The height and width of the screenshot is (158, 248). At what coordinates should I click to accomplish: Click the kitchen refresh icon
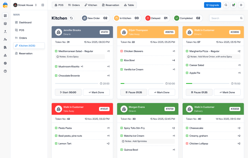(72, 18)
